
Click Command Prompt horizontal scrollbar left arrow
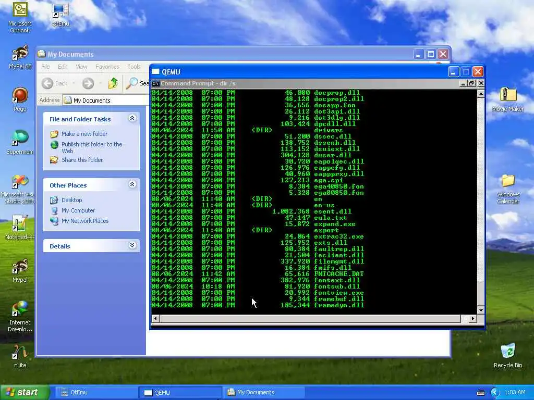coord(155,319)
